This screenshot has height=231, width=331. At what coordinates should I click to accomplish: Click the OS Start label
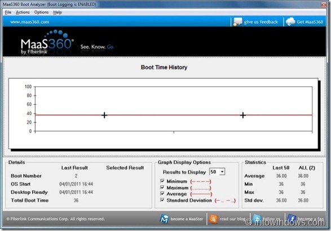20,184
